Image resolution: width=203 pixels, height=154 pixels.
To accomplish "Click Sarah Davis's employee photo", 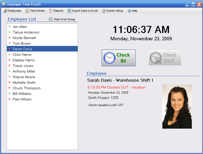I will (x=177, y=106).
